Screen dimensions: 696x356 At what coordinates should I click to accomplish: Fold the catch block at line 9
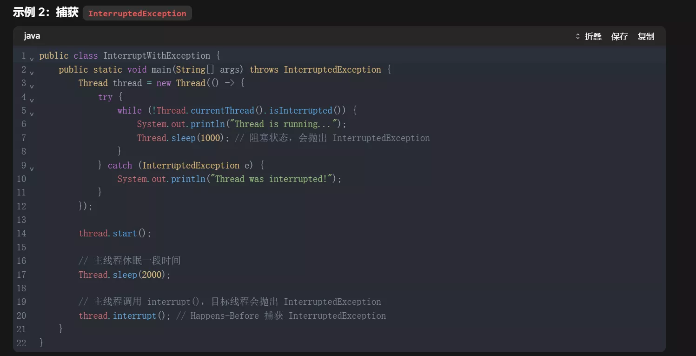[32, 168]
